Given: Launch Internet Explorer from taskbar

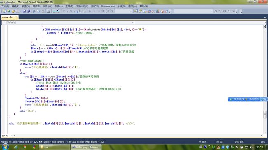Looking at the screenshot, I should (x=16, y=147).
